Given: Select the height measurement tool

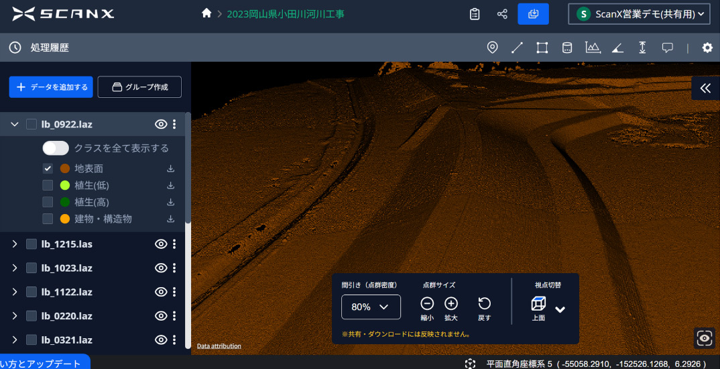Looking at the screenshot, I should pyautogui.click(x=642, y=48).
